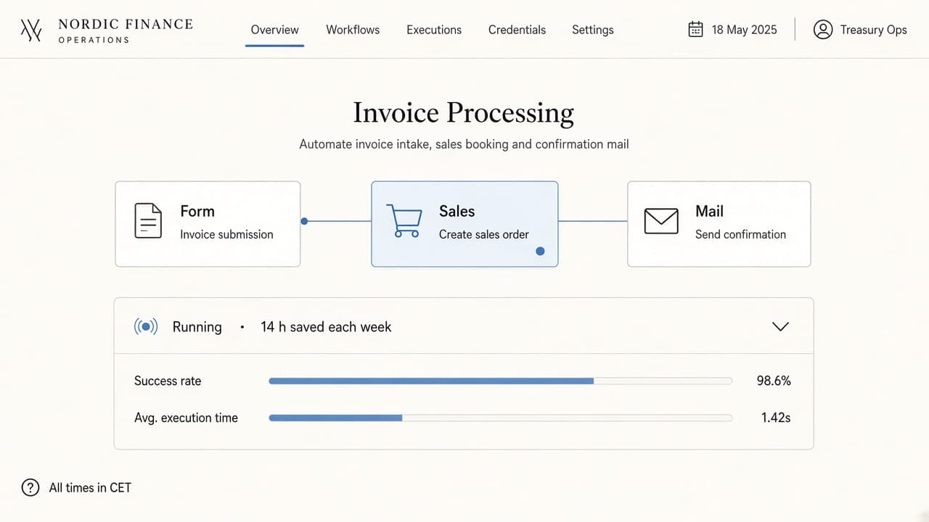
Task: Select the Sales shopping cart icon
Action: pyautogui.click(x=403, y=220)
